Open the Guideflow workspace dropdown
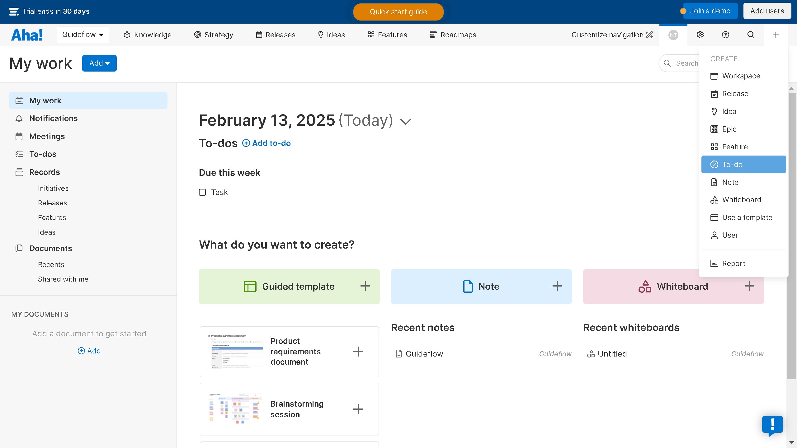 [x=83, y=35]
